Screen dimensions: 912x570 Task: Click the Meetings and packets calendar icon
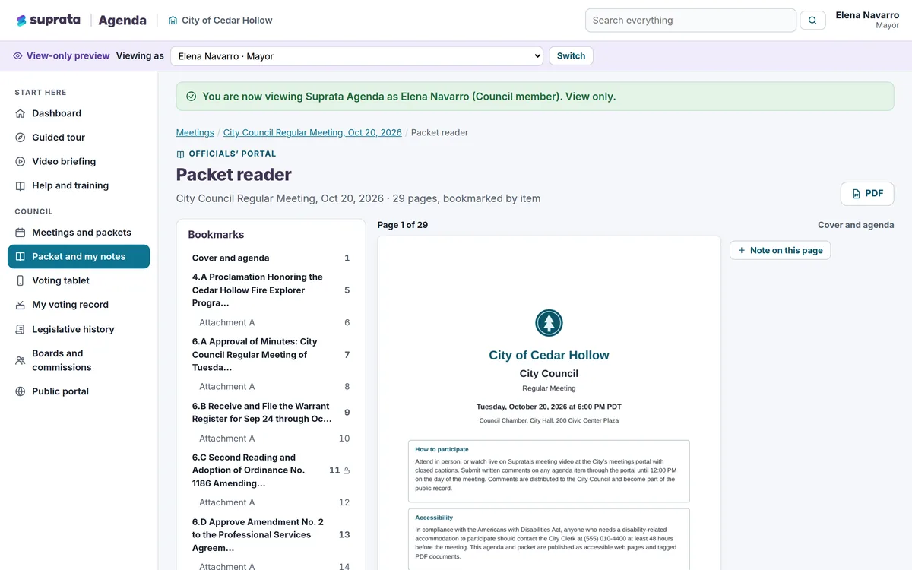(x=21, y=233)
